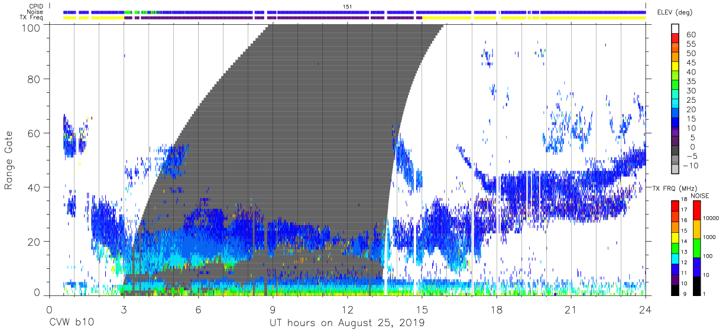
Task: Click the Noise row label
Action: tap(35, 12)
